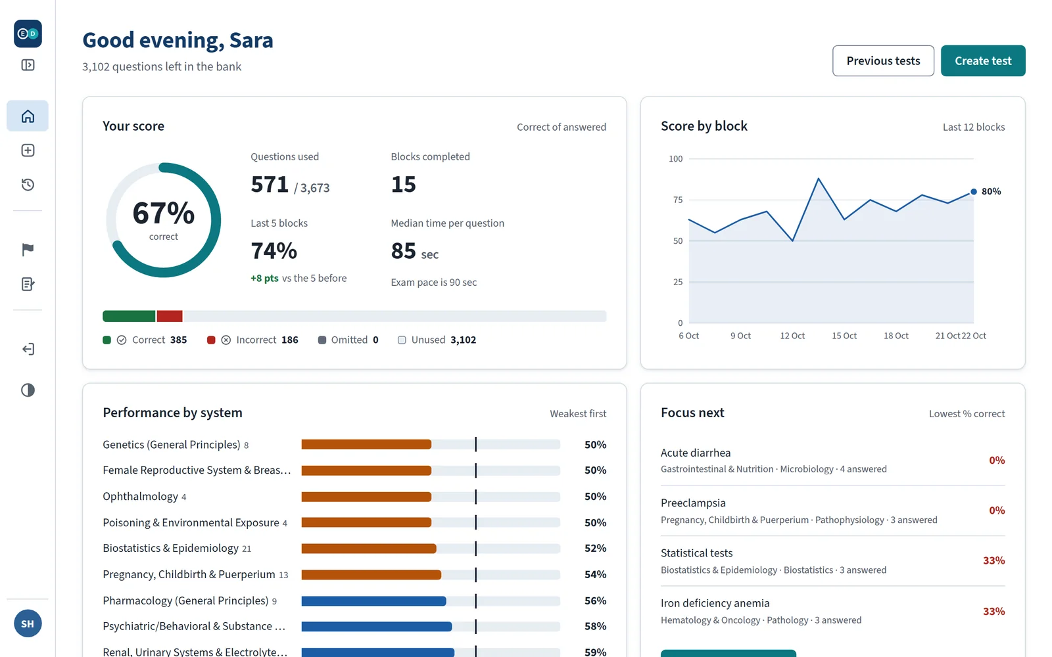Open the history clock sidebar icon
The width and height of the screenshot is (1052, 657).
click(28, 185)
